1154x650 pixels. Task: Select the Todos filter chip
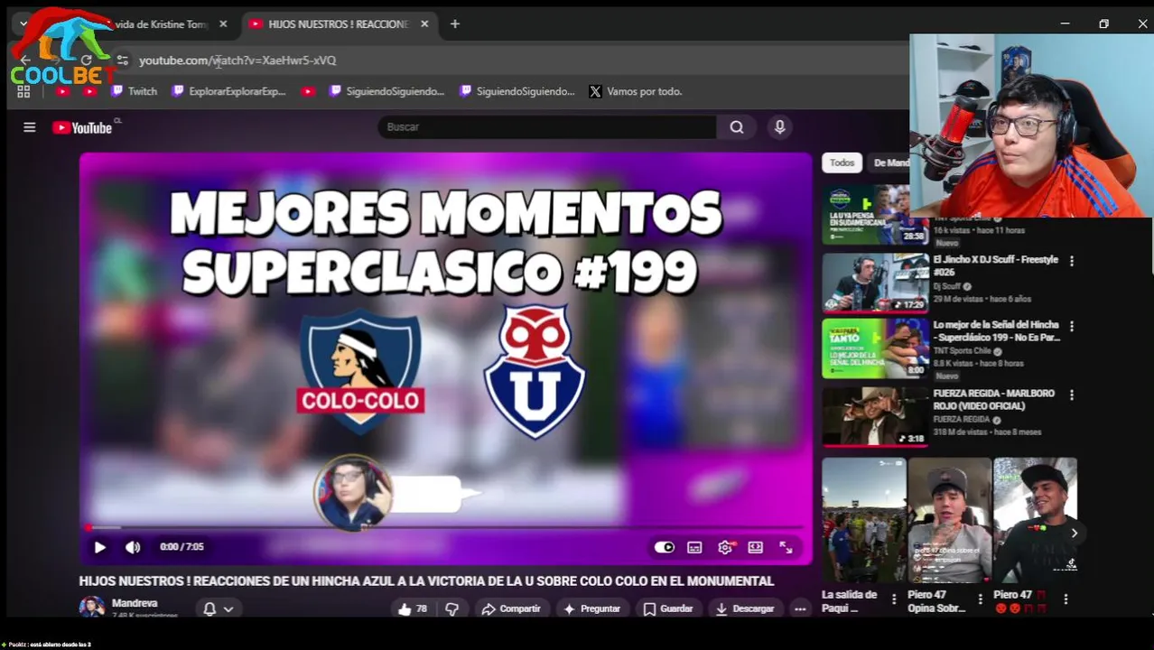tap(842, 162)
